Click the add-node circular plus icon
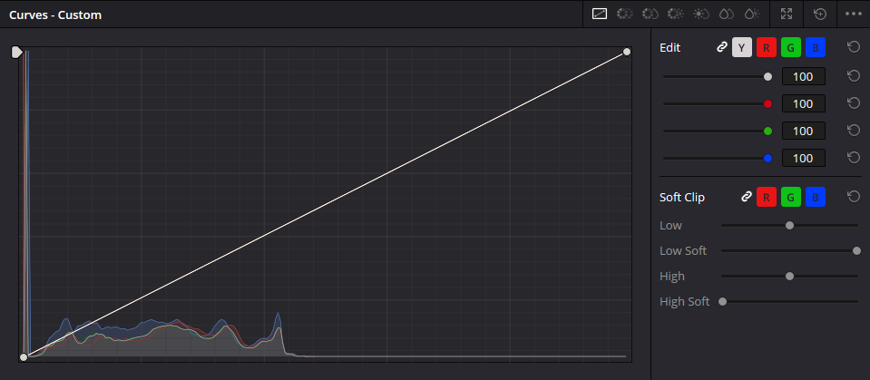This screenshot has height=380, width=870. coord(819,14)
